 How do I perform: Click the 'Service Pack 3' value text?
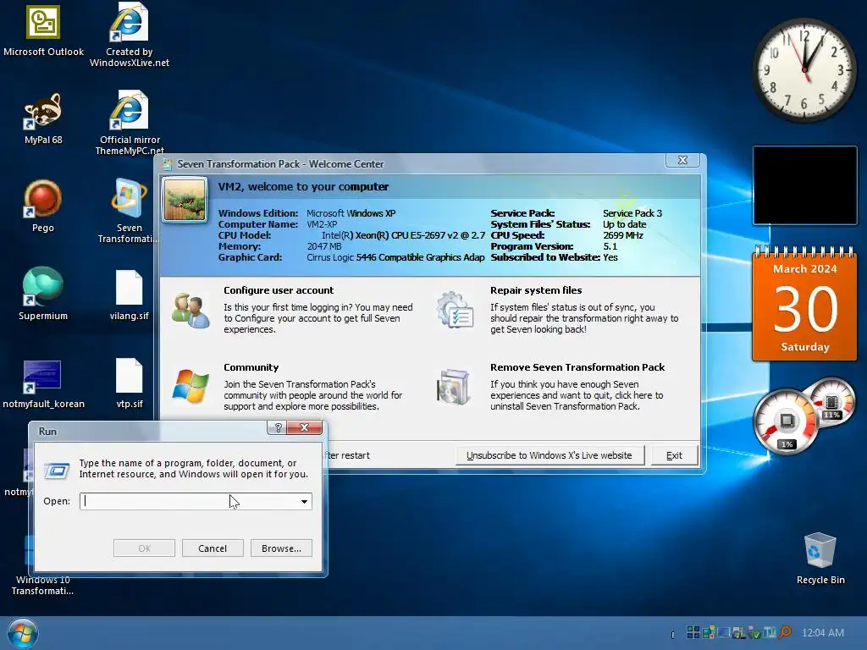point(632,213)
